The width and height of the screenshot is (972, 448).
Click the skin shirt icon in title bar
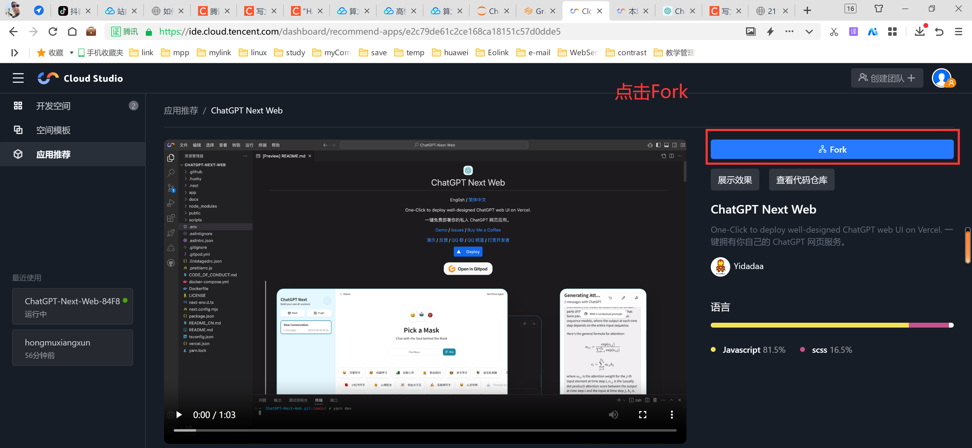879,9
